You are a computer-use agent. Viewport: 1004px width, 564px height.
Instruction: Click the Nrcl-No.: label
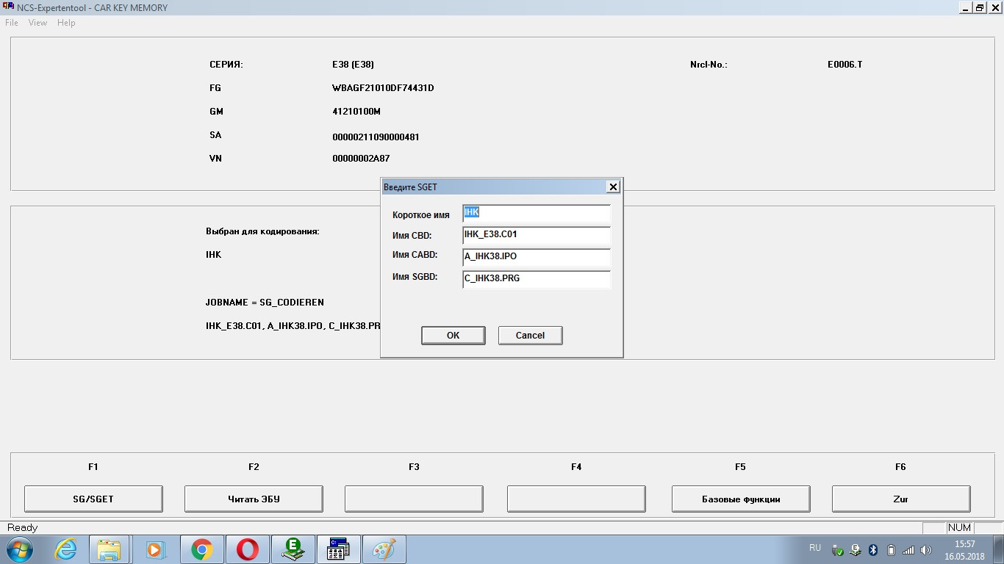[709, 65]
